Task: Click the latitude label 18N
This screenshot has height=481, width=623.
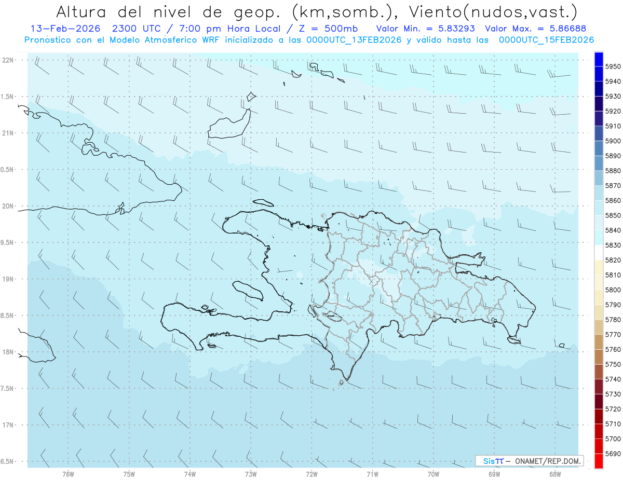Action: (x=8, y=352)
